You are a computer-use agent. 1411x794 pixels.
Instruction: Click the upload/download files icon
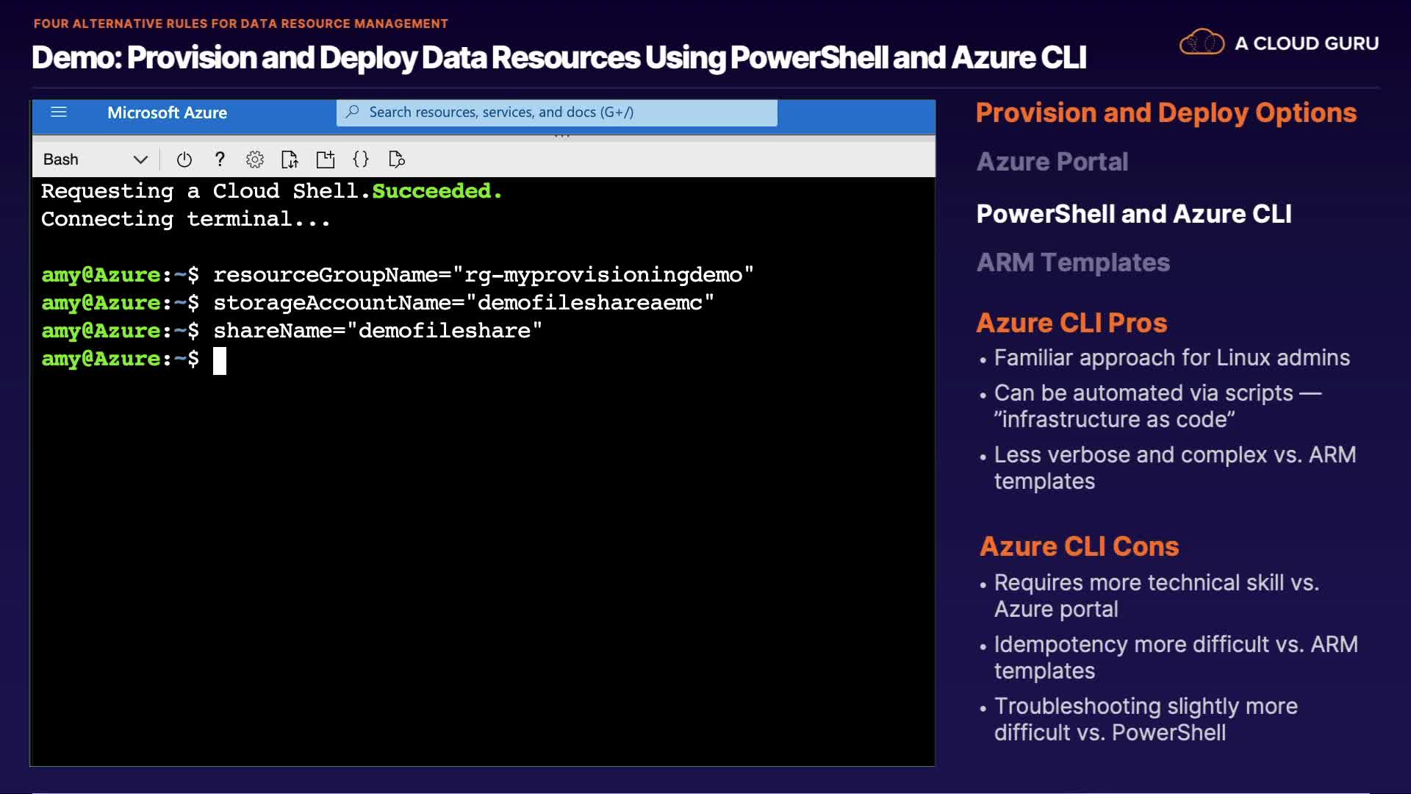click(x=290, y=160)
